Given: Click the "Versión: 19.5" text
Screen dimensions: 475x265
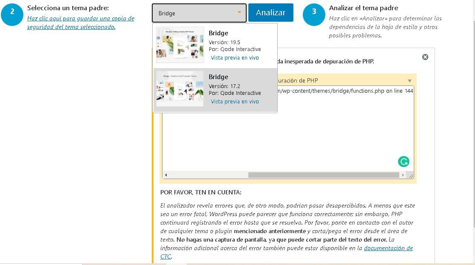Looking at the screenshot, I should [x=225, y=43].
